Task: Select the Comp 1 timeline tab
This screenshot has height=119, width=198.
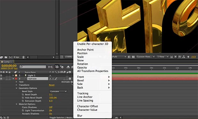Action: point(7,62)
